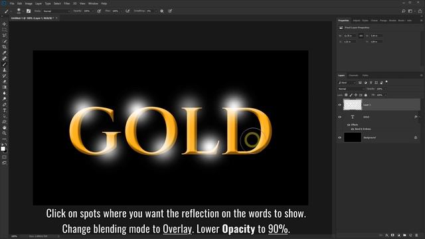Toggle Effects visibility eye

pyautogui.click(x=349, y=125)
